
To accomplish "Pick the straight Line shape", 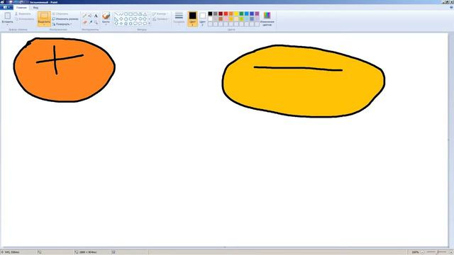I will 116,14.
